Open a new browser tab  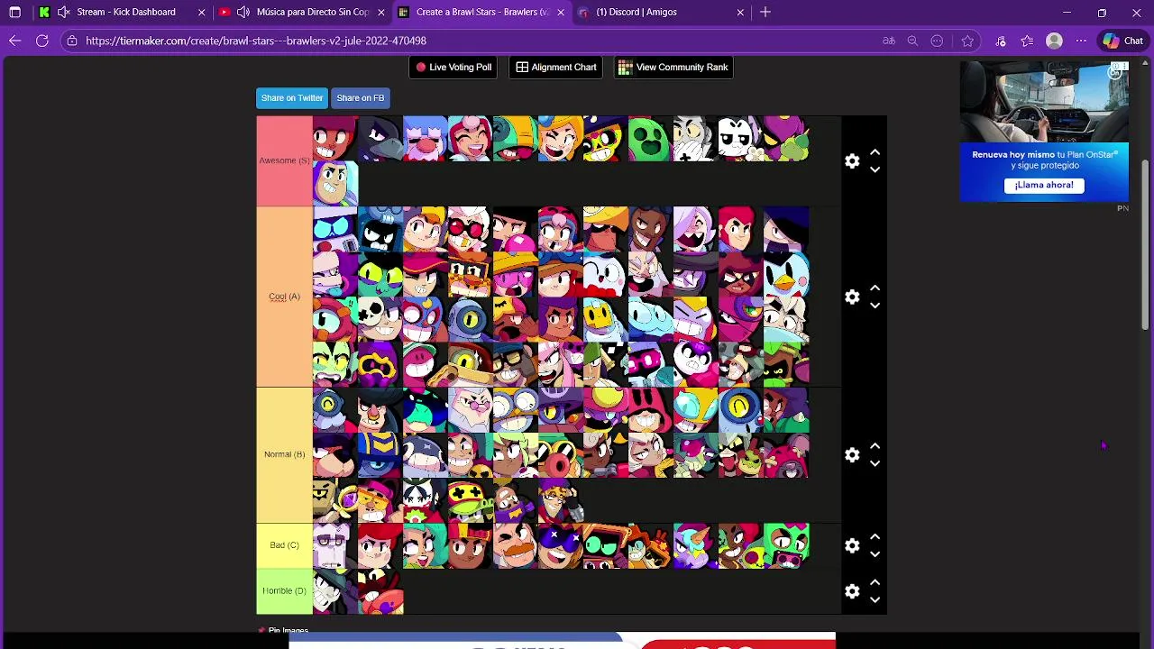click(x=765, y=12)
